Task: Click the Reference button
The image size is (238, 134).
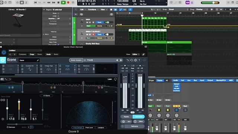Action: (x=135, y=126)
